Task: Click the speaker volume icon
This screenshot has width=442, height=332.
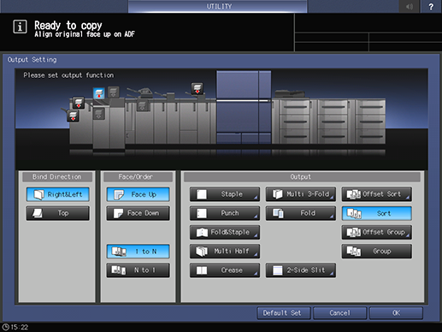Action: click(410, 6)
